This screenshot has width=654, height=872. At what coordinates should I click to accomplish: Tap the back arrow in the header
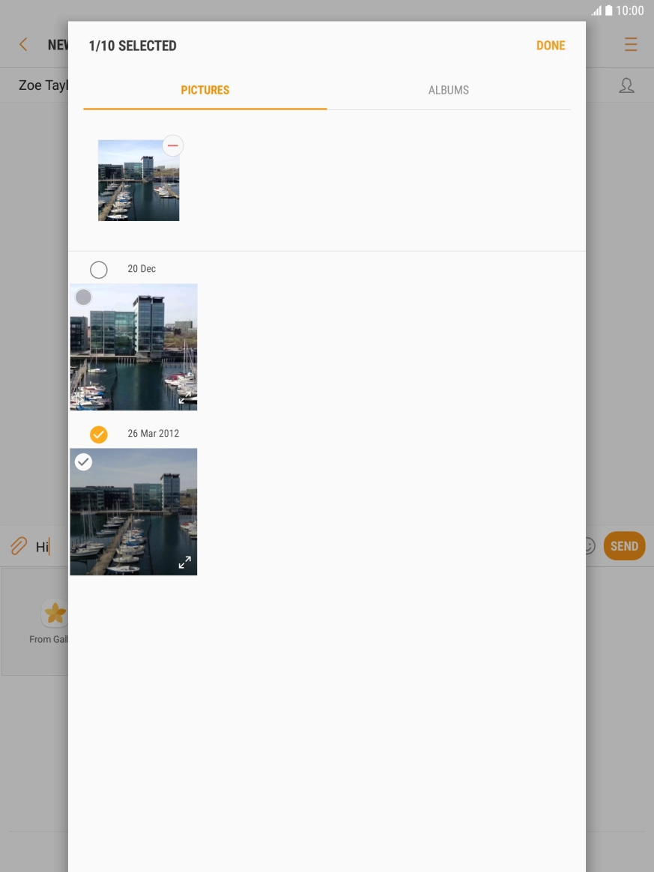(23, 45)
